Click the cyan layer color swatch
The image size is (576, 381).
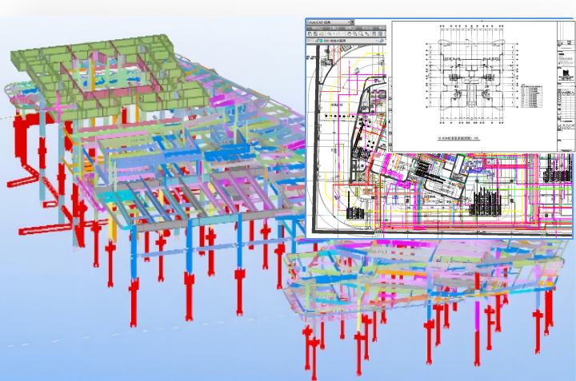point(321,41)
